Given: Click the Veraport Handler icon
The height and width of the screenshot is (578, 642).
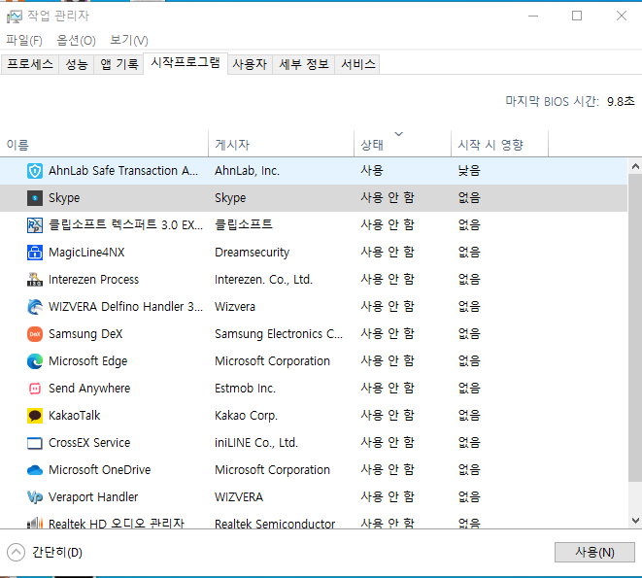Looking at the screenshot, I should (35, 497).
